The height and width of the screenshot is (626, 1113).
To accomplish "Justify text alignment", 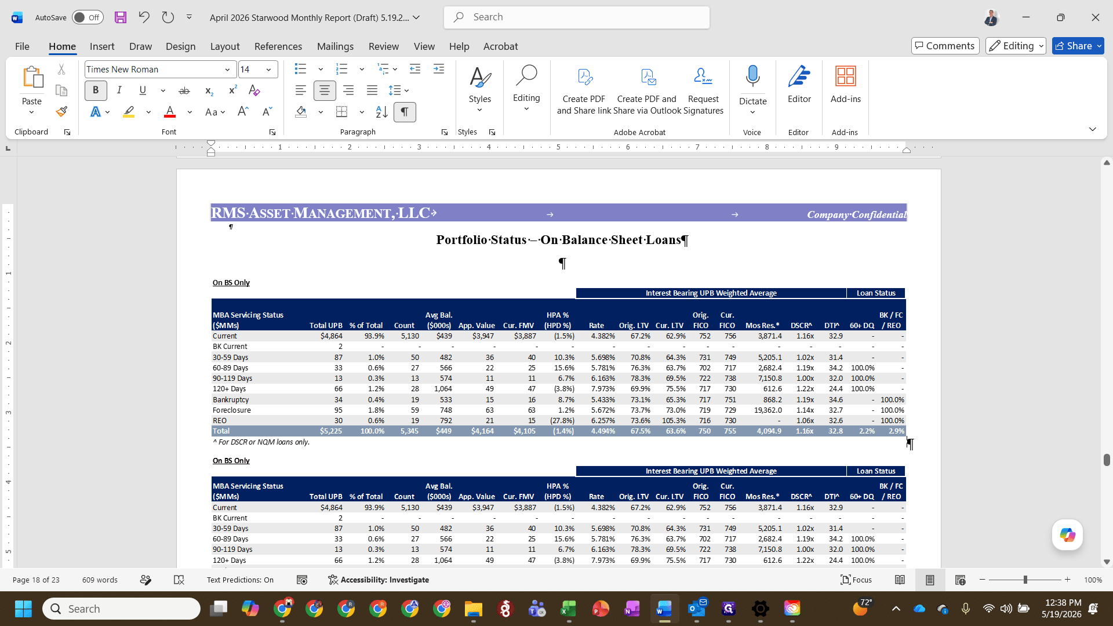I will 372,90.
